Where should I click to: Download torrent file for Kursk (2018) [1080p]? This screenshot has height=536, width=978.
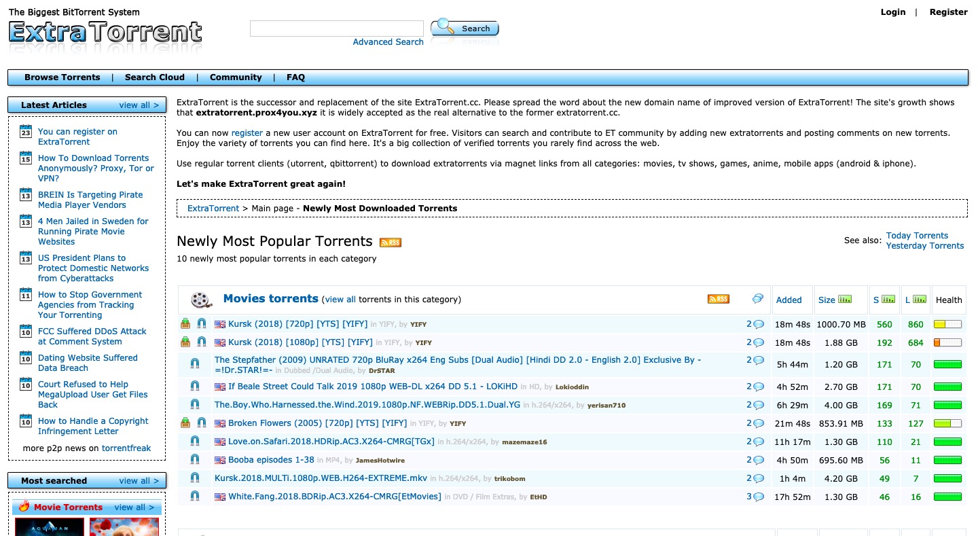[x=185, y=342]
